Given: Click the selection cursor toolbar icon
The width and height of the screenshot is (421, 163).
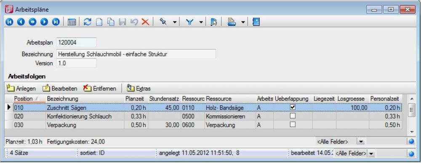Looking at the screenshot, I should [214, 22].
